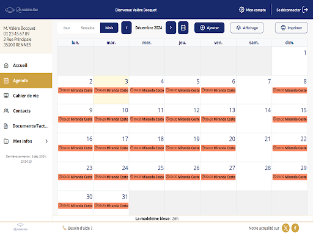Image resolution: width=313 pixels, height=234 pixels.
Task: Click the M. Valère Bocquet name in sidebar
Action: click(x=19, y=28)
